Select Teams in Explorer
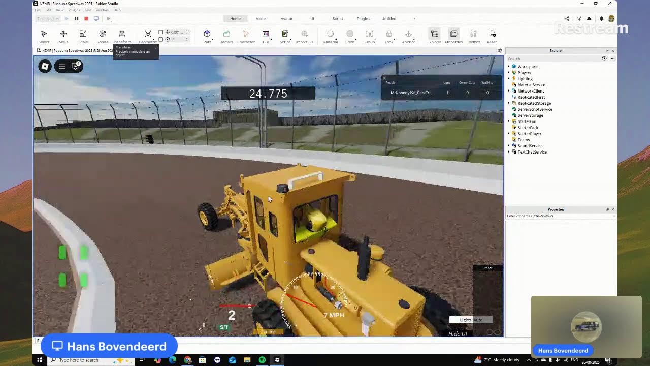The image size is (650, 366). click(524, 140)
